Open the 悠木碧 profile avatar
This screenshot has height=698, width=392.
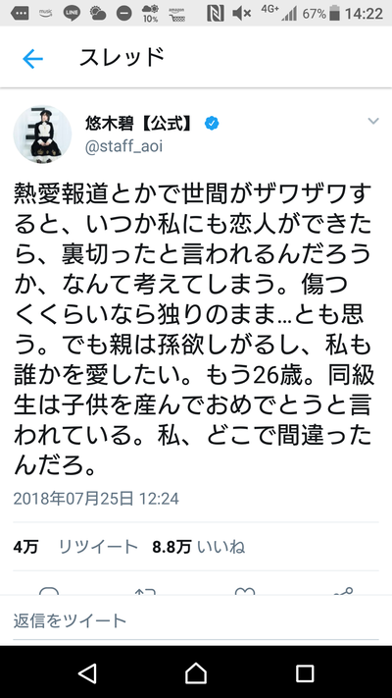click(42, 134)
